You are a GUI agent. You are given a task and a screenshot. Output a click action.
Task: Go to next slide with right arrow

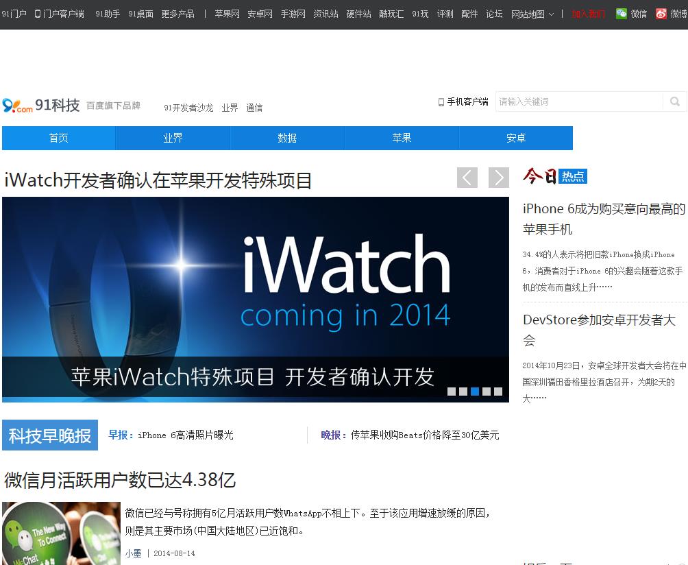499,178
